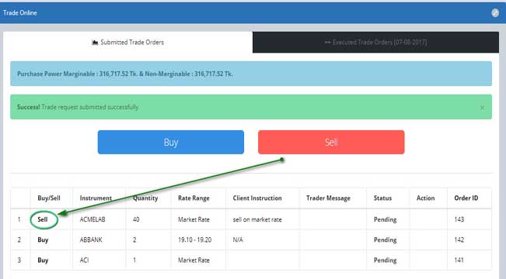Click the Trade Online header title
Image resolution: width=506 pixels, height=279 pixels.
[x=20, y=13]
